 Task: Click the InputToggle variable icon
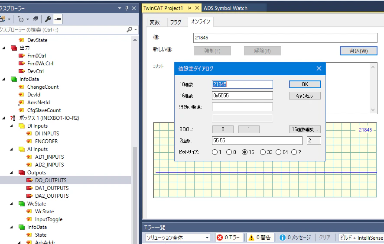29,219
